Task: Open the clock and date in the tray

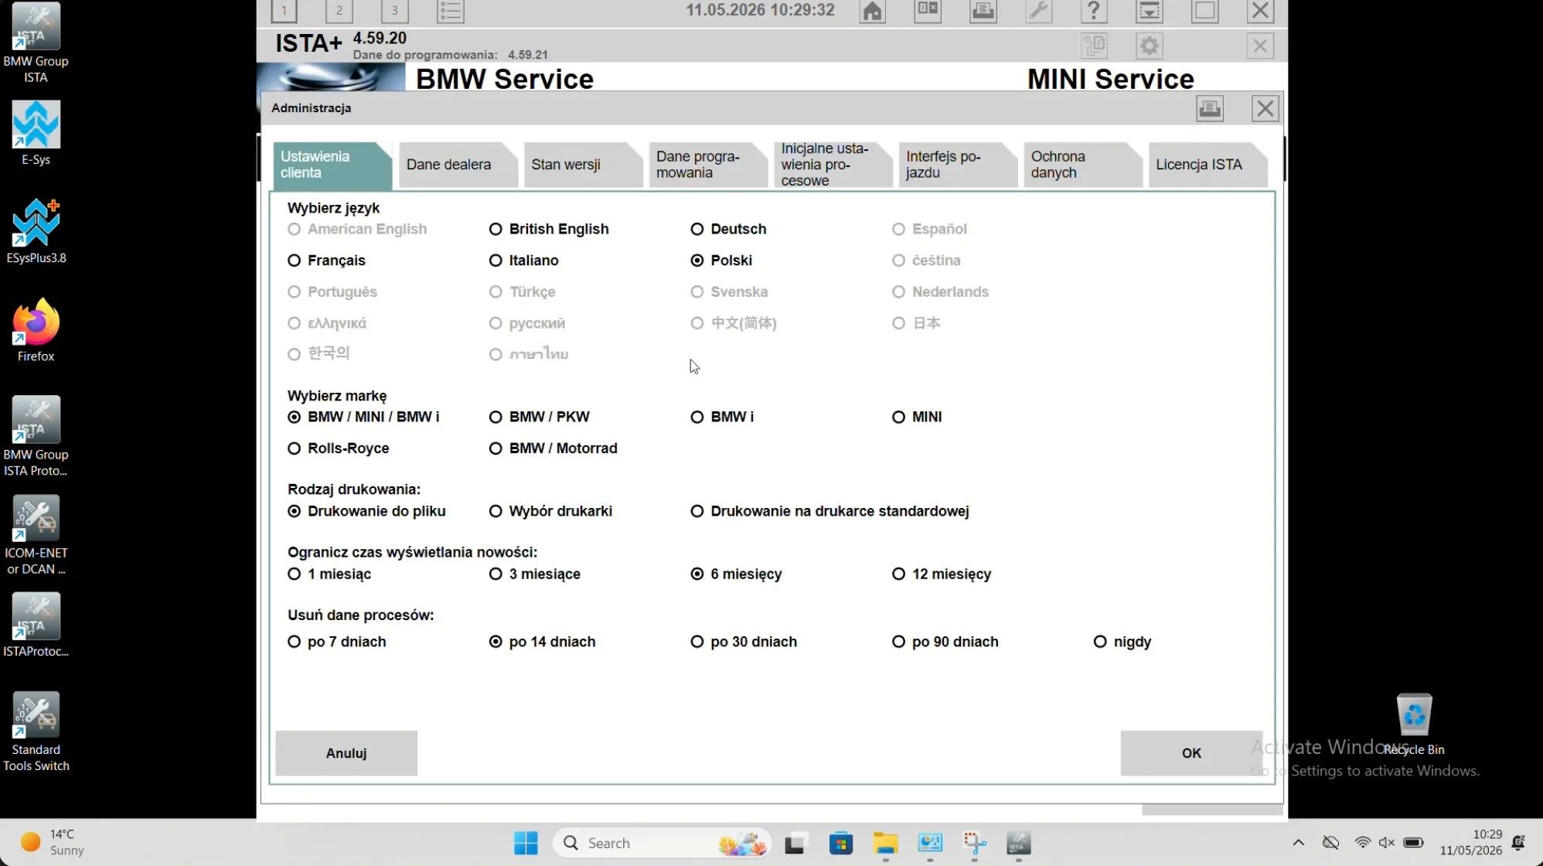Action: [1470, 842]
